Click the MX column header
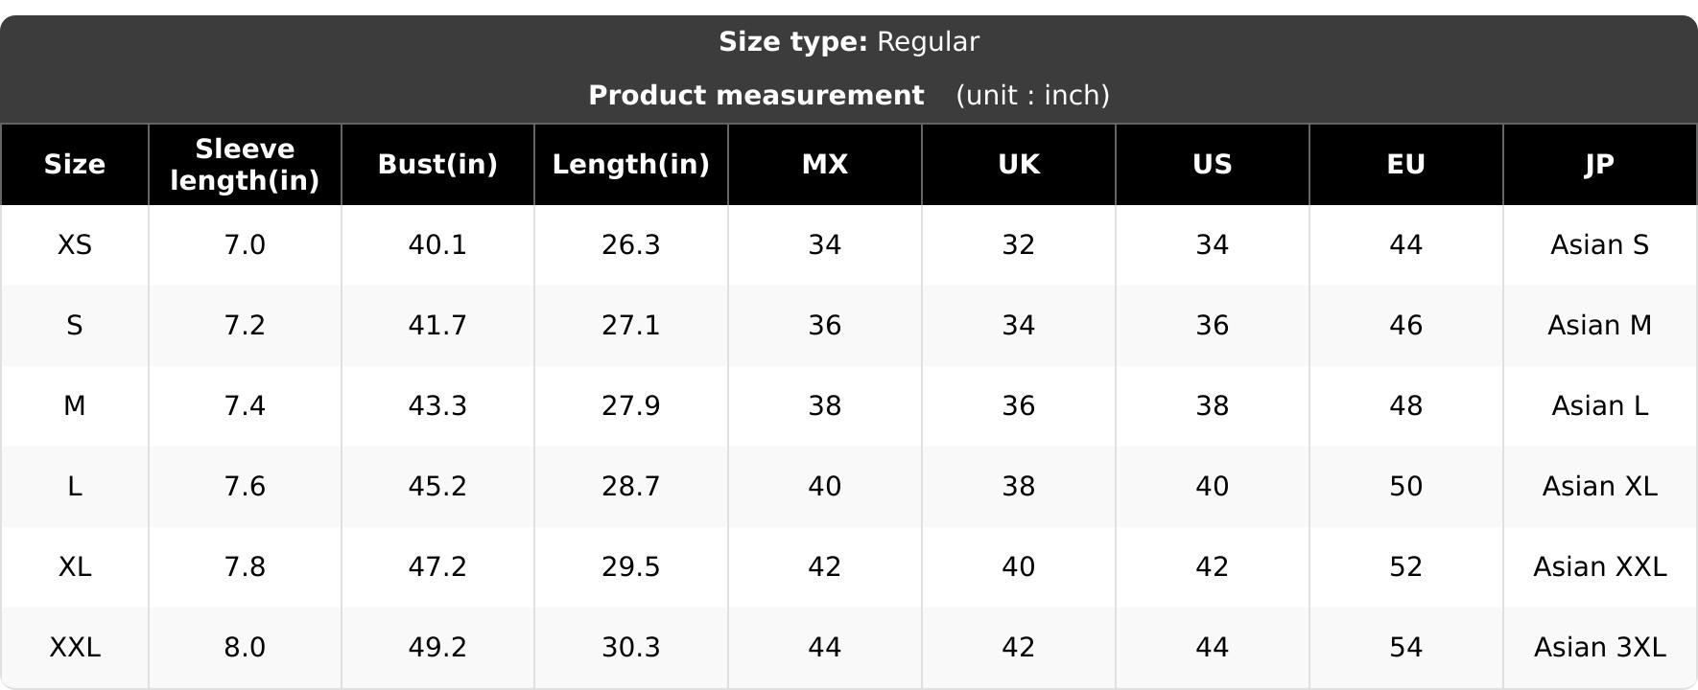The image size is (1698, 690). pyautogui.click(x=825, y=165)
